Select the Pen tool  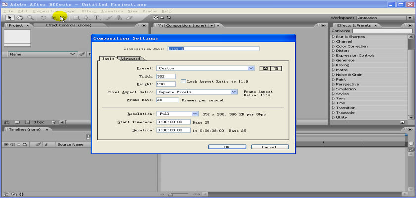click(86, 18)
